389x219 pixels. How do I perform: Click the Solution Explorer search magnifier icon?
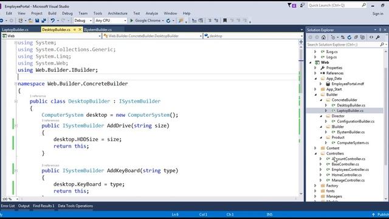[x=382, y=44]
